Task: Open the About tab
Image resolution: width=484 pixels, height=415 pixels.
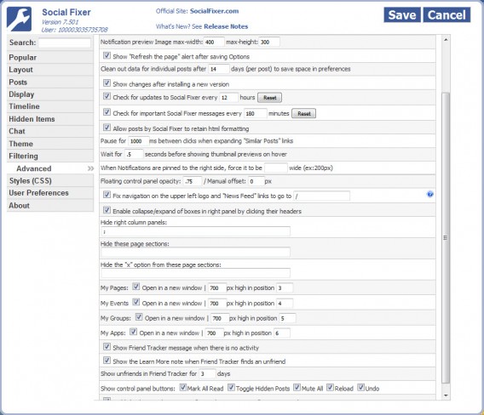Action: tap(50, 206)
